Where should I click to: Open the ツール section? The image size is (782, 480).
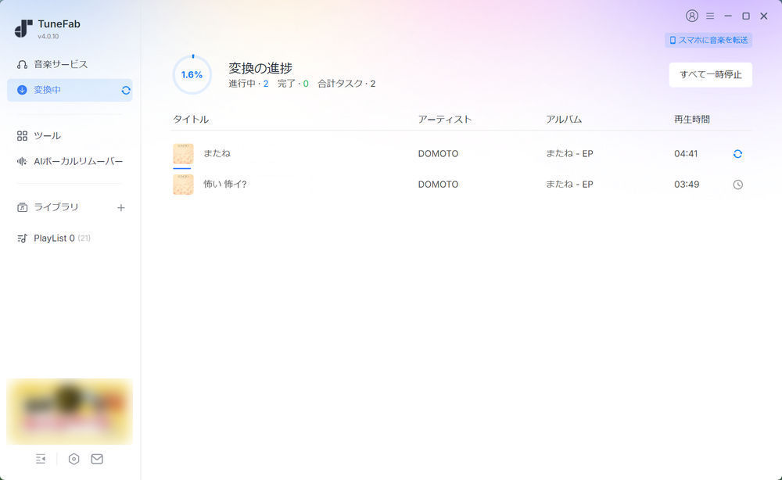(x=70, y=135)
